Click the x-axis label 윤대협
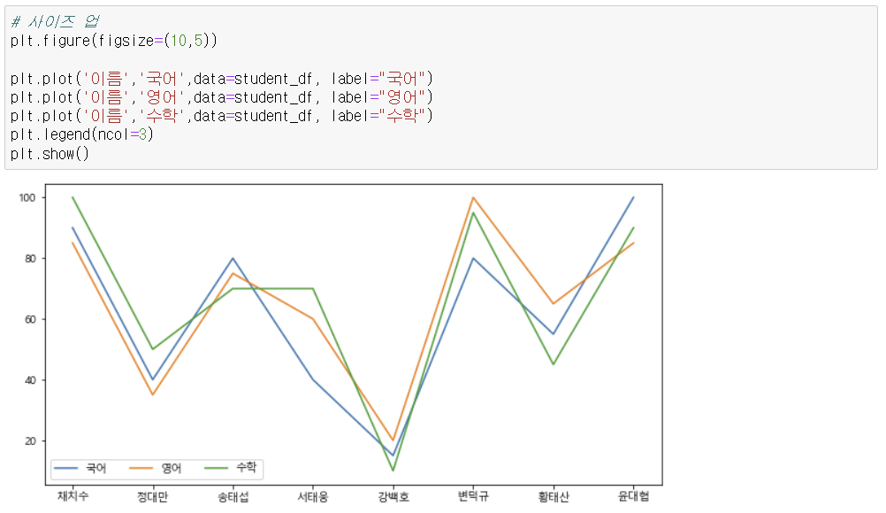This screenshot has width=886, height=513. (633, 496)
